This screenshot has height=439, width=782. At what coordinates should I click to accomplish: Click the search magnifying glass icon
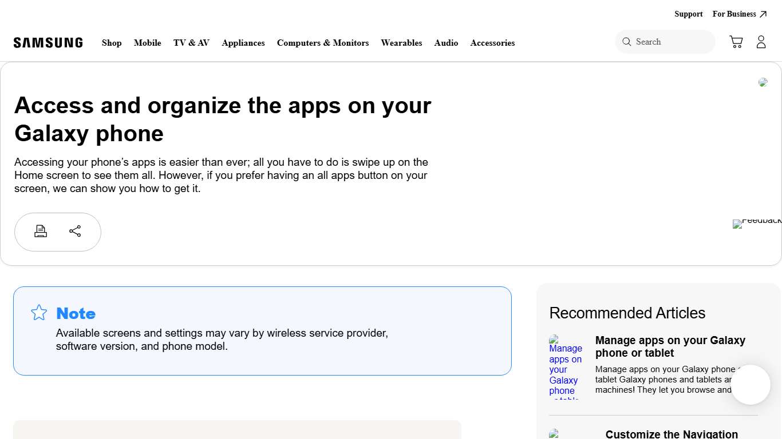point(627,41)
